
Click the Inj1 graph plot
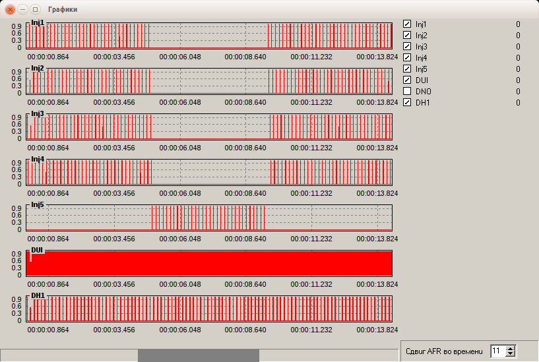209,36
